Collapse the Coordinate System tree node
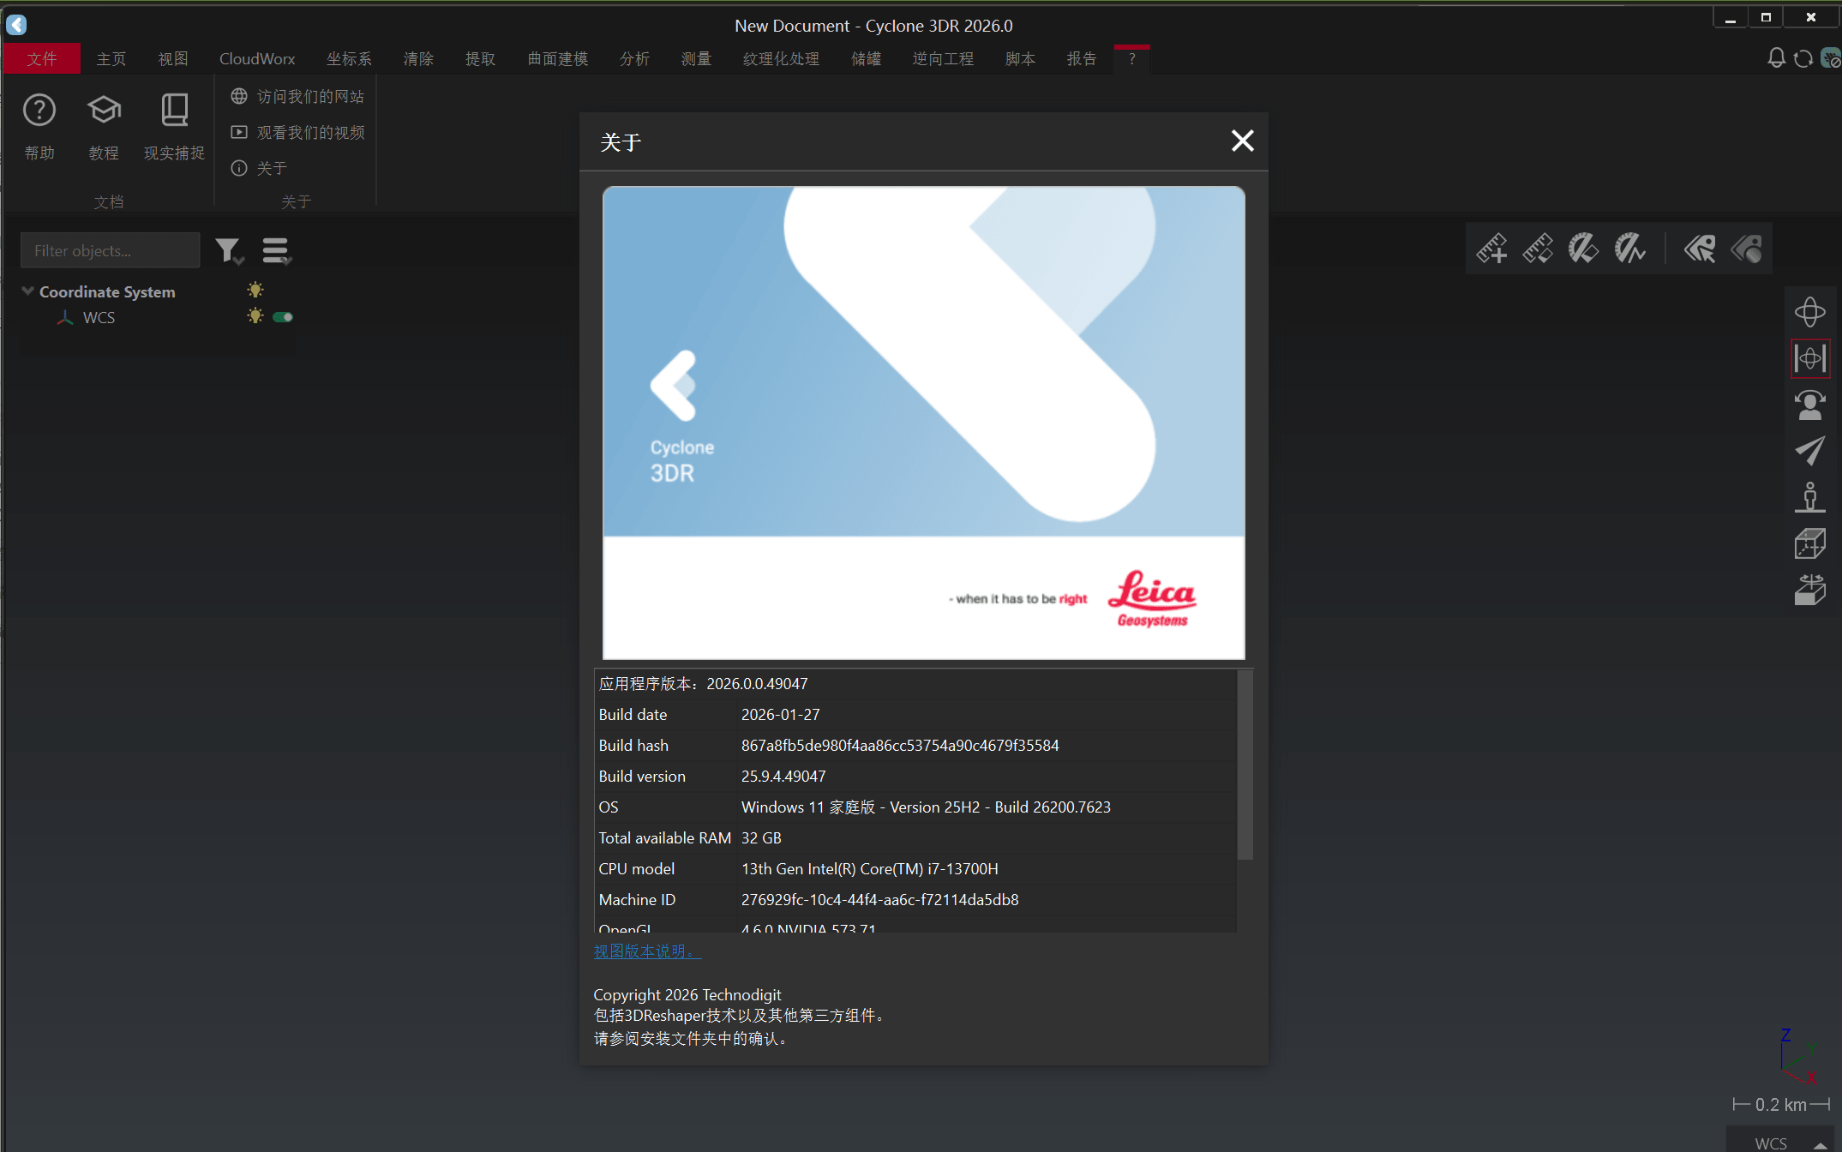 pos(27,291)
